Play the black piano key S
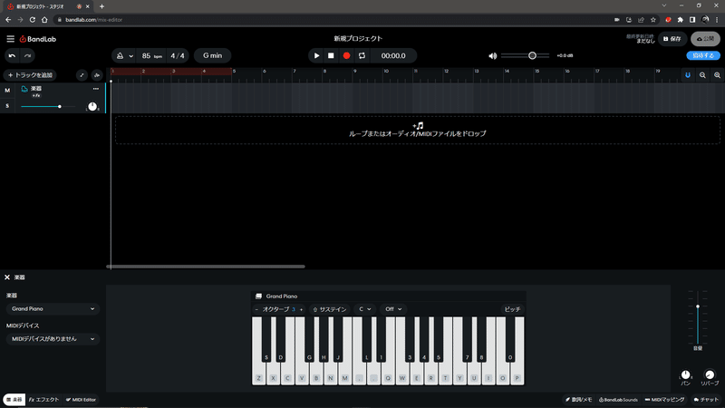Image resolution: width=725 pixels, height=408 pixels. tap(266, 339)
